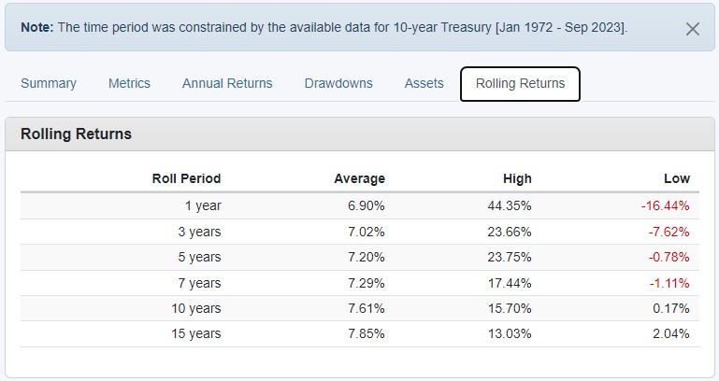Click the 10 years row label
The width and height of the screenshot is (719, 381).
(195, 309)
